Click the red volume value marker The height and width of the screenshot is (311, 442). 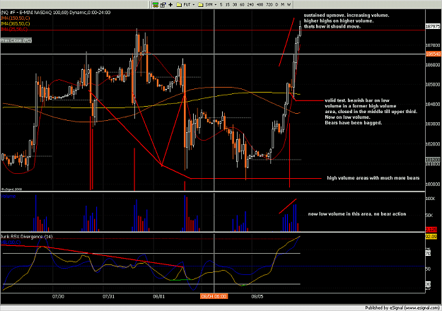(x=431, y=229)
